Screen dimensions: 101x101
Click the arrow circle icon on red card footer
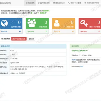(99, 31)
